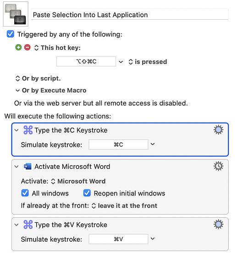Screen dimensions: 237x264
Task: Open 'leave it at the front' popup
Action: tap(124, 205)
